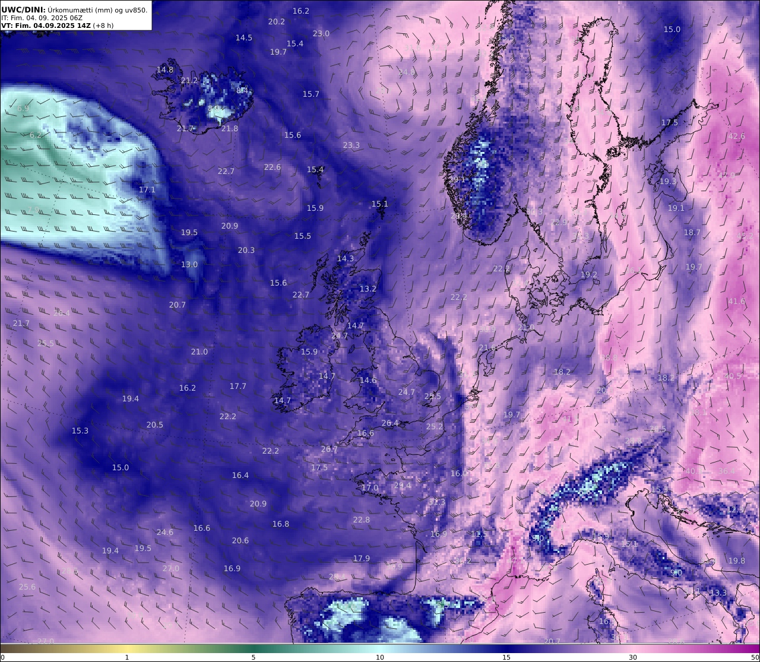The height and width of the screenshot is (662, 760).
Task: Click the 25.2 value near Dover Strait
Action: (x=435, y=426)
